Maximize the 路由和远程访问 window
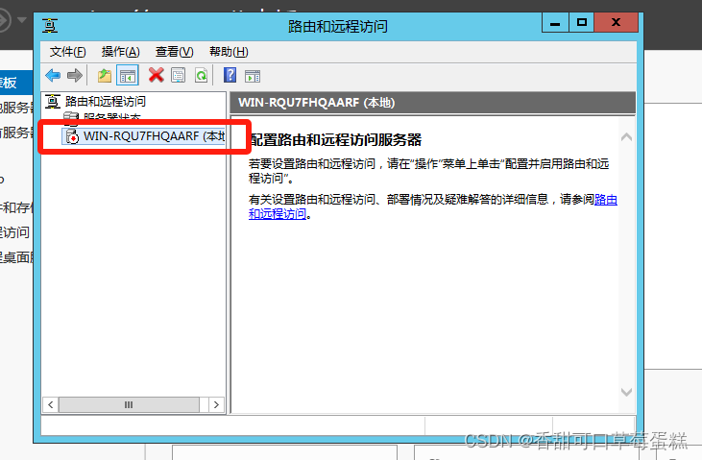 pyautogui.click(x=582, y=23)
